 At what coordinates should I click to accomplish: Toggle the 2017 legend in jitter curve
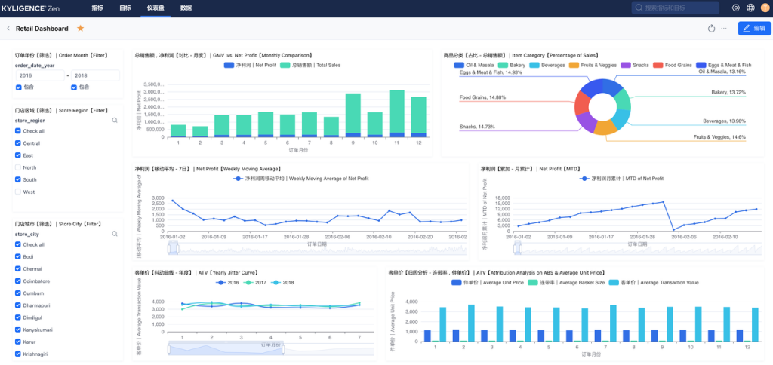[x=255, y=282]
